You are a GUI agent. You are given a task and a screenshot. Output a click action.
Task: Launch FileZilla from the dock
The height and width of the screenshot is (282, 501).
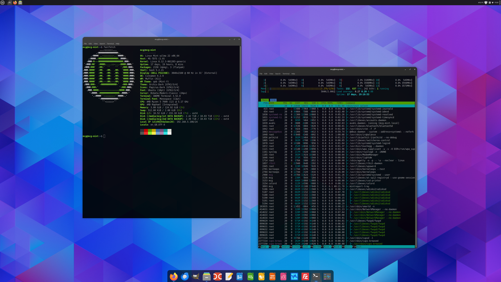305,277
